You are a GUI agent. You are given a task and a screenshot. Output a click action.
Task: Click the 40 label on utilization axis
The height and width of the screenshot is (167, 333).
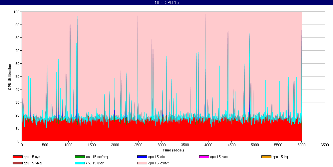(18, 89)
